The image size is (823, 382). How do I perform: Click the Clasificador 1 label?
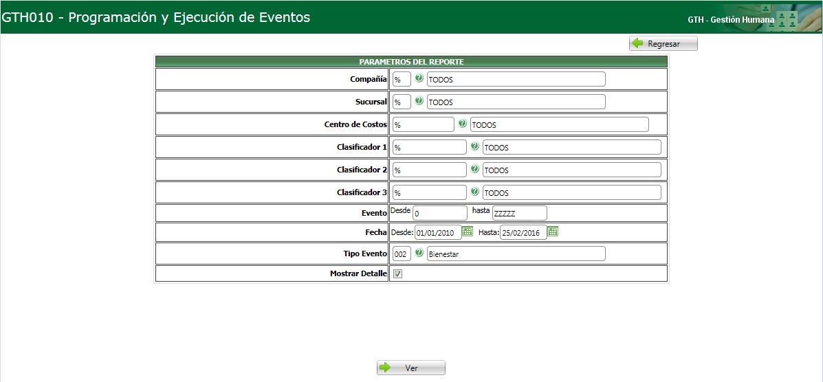[362, 148]
